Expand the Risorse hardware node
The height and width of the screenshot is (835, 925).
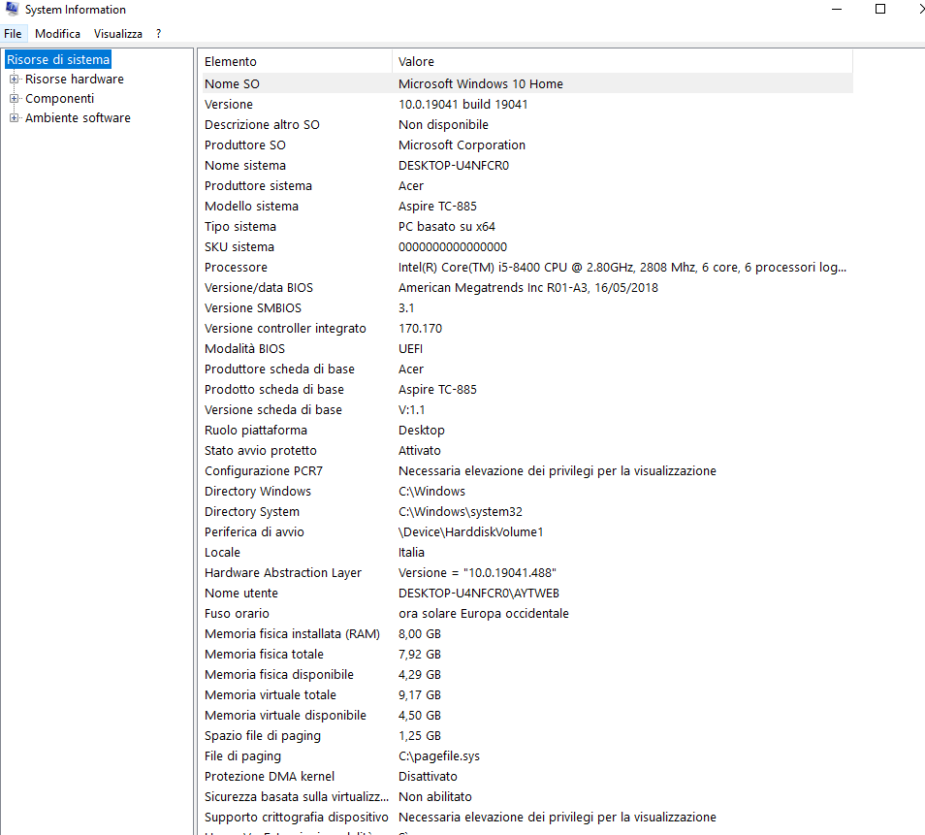click(x=15, y=80)
